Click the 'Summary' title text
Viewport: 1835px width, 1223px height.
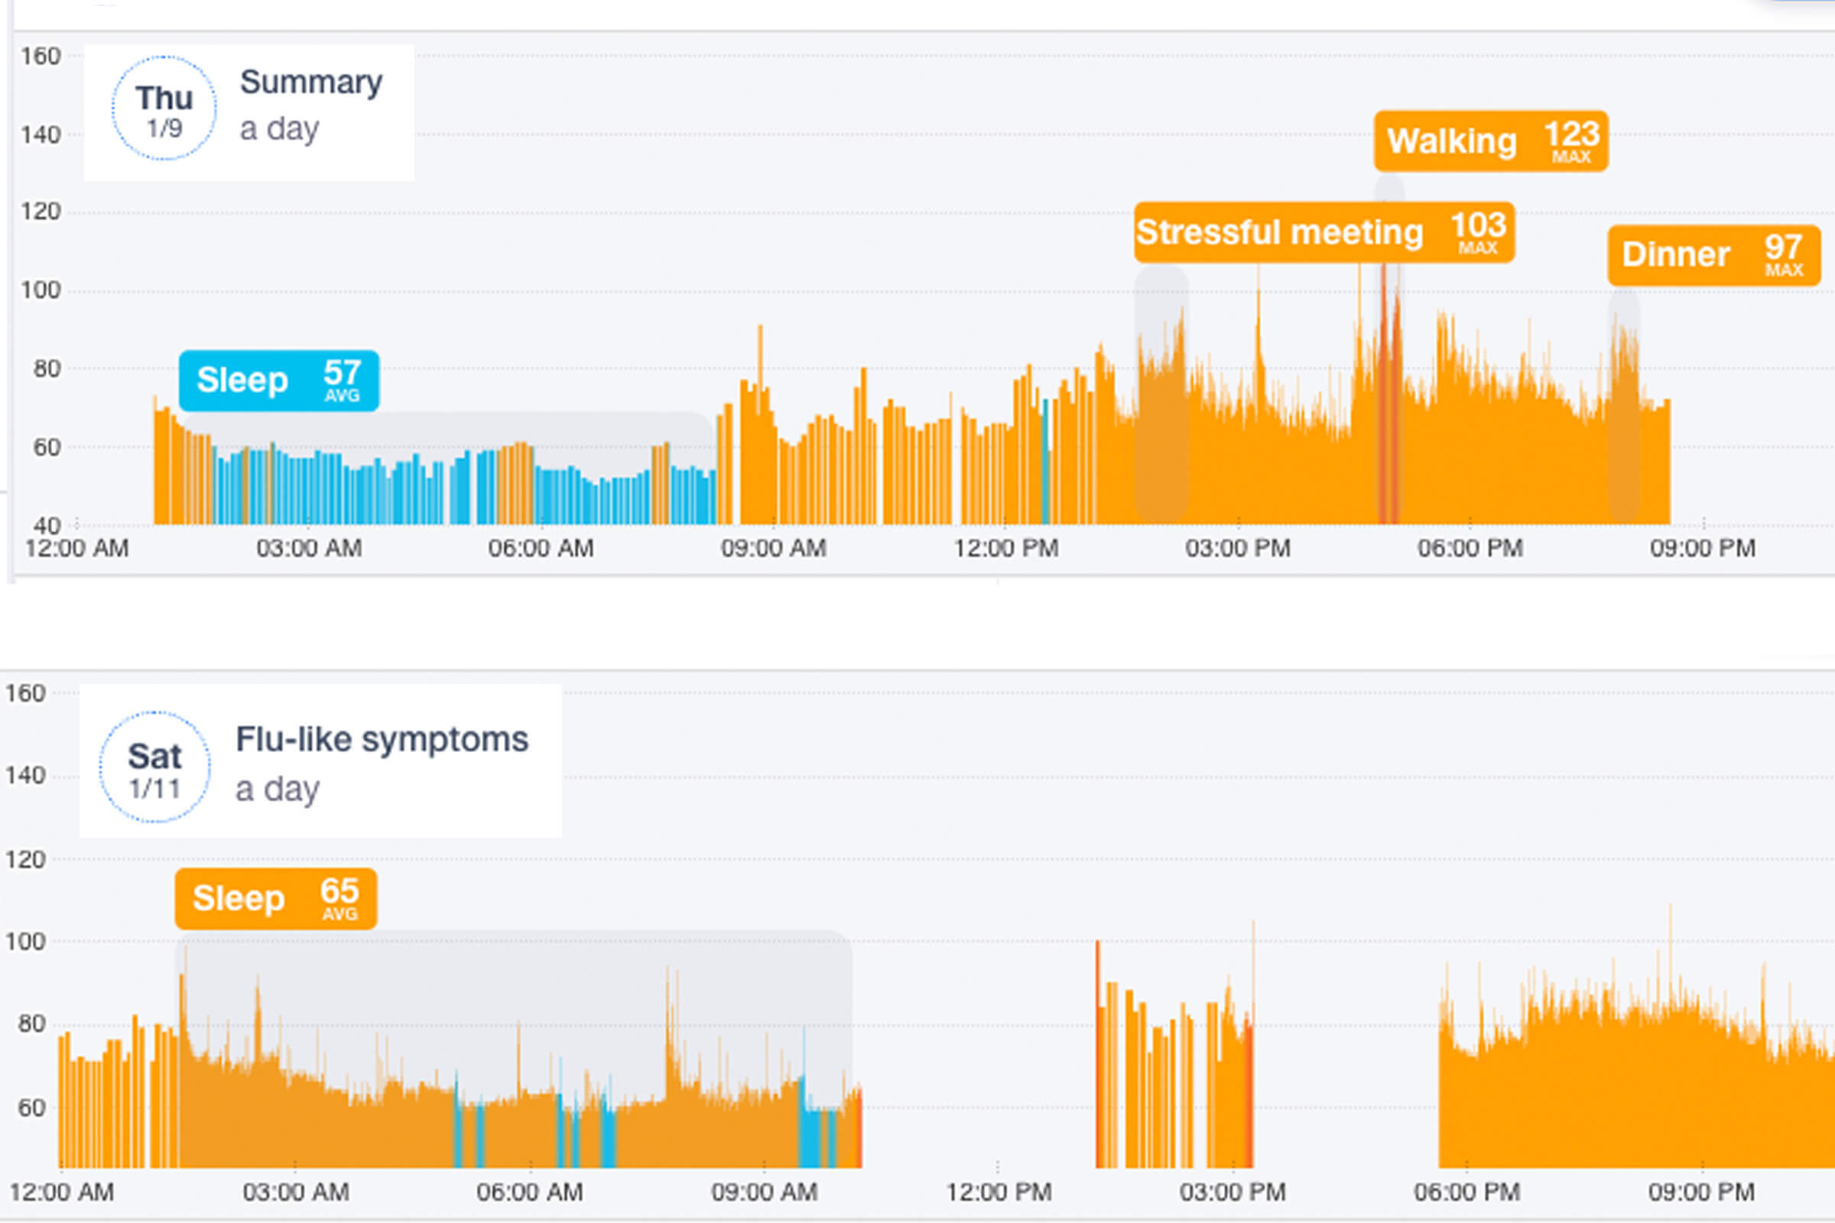(x=311, y=82)
